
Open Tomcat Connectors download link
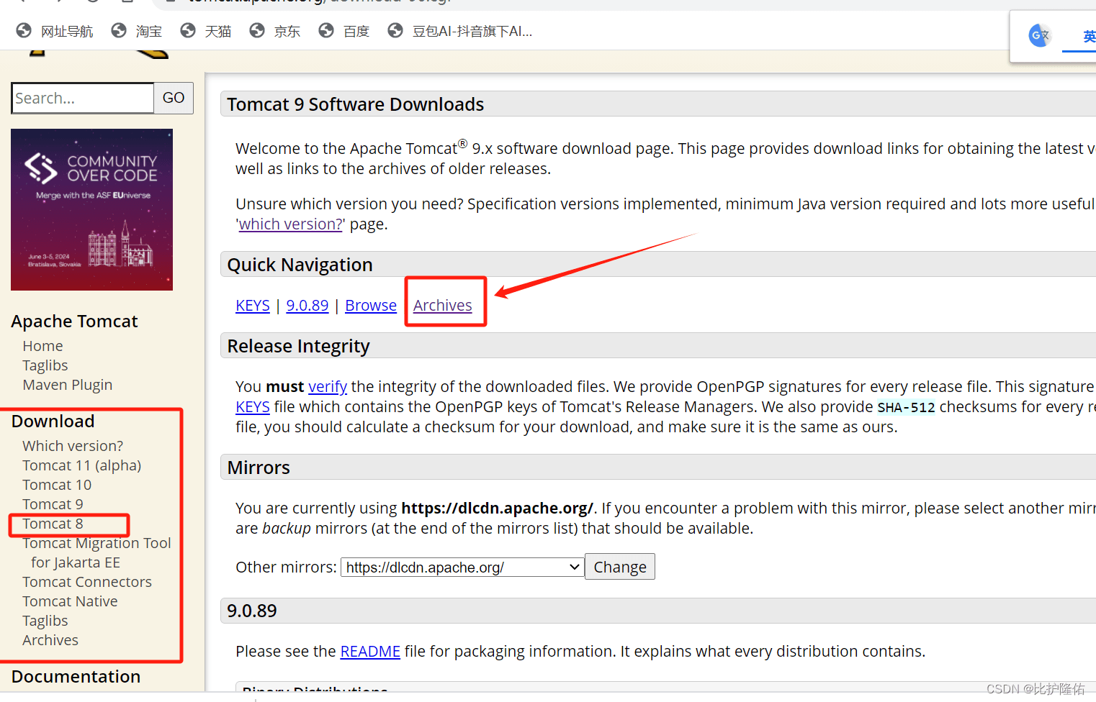[87, 582]
